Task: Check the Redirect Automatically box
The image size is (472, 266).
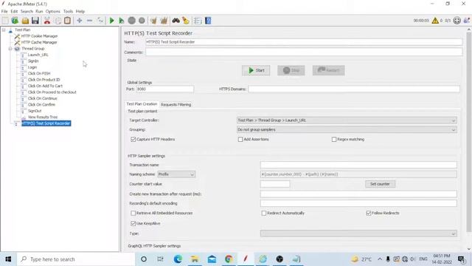Action: 264,213
